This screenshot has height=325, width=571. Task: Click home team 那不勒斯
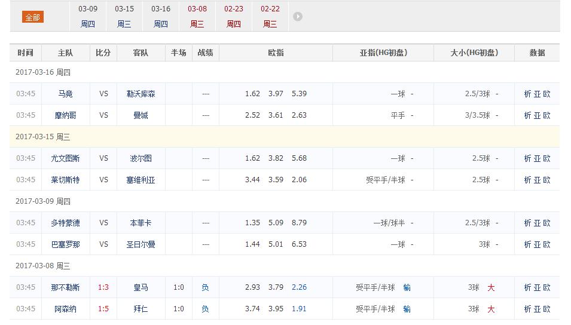66,287
